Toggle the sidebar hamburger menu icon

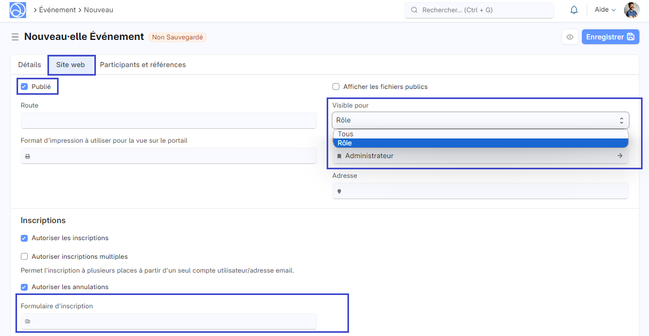pyautogui.click(x=15, y=37)
